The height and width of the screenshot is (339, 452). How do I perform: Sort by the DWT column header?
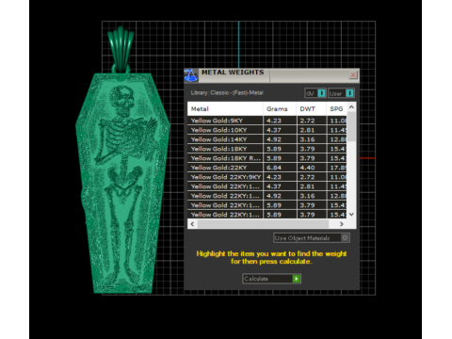tap(311, 109)
